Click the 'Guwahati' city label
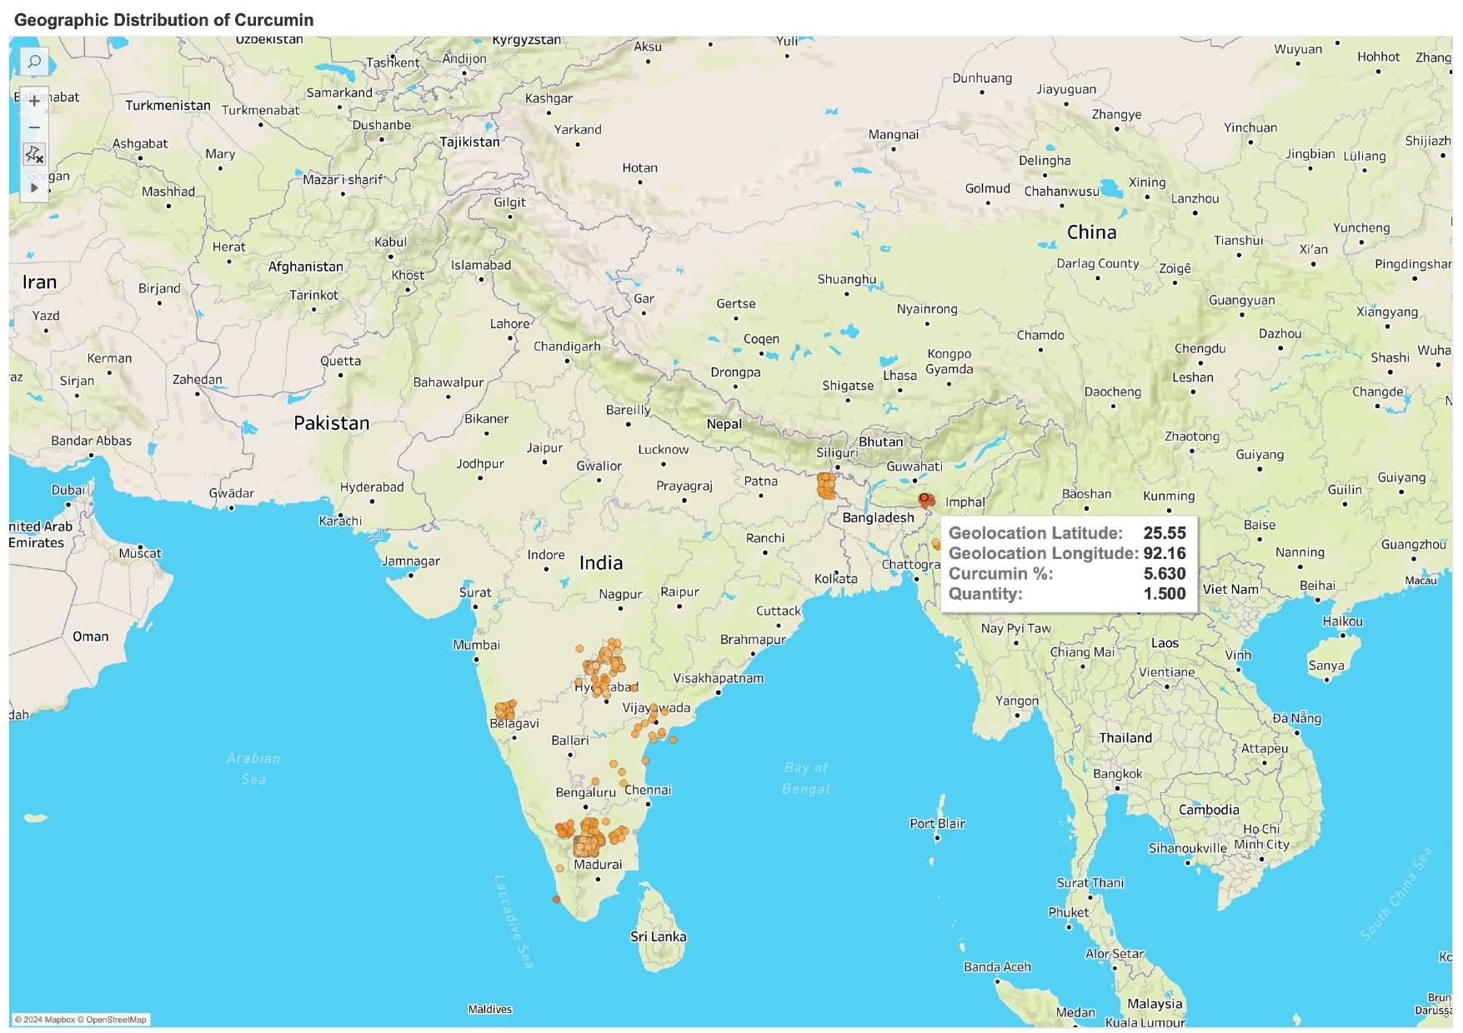The height and width of the screenshot is (1033, 1463). pos(914,467)
